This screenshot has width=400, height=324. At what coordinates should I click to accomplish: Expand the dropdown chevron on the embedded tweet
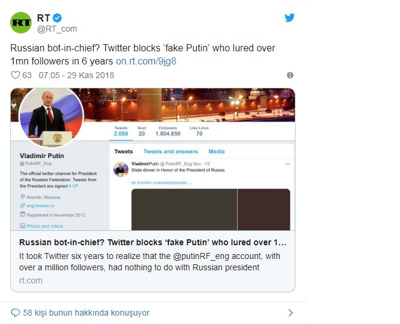coord(287,164)
